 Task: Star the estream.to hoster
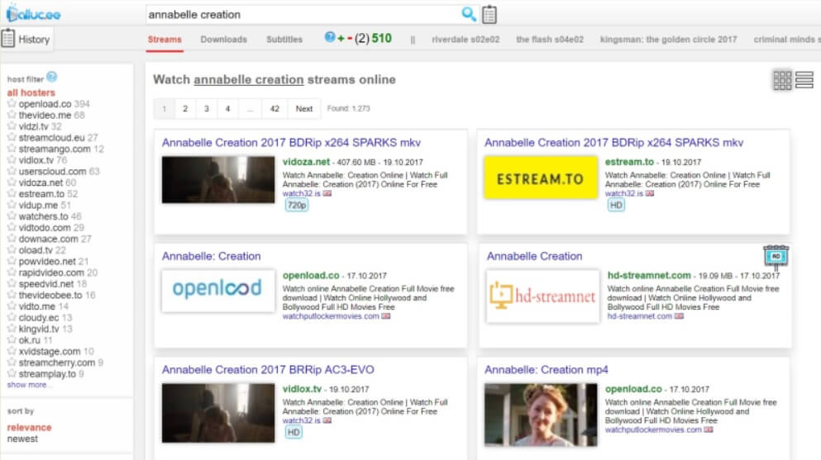[x=12, y=193]
